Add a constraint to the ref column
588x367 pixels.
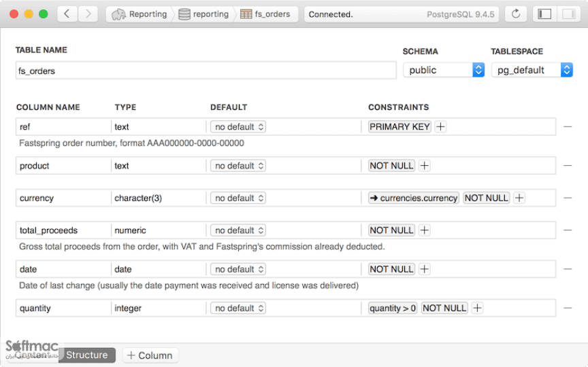coord(440,127)
